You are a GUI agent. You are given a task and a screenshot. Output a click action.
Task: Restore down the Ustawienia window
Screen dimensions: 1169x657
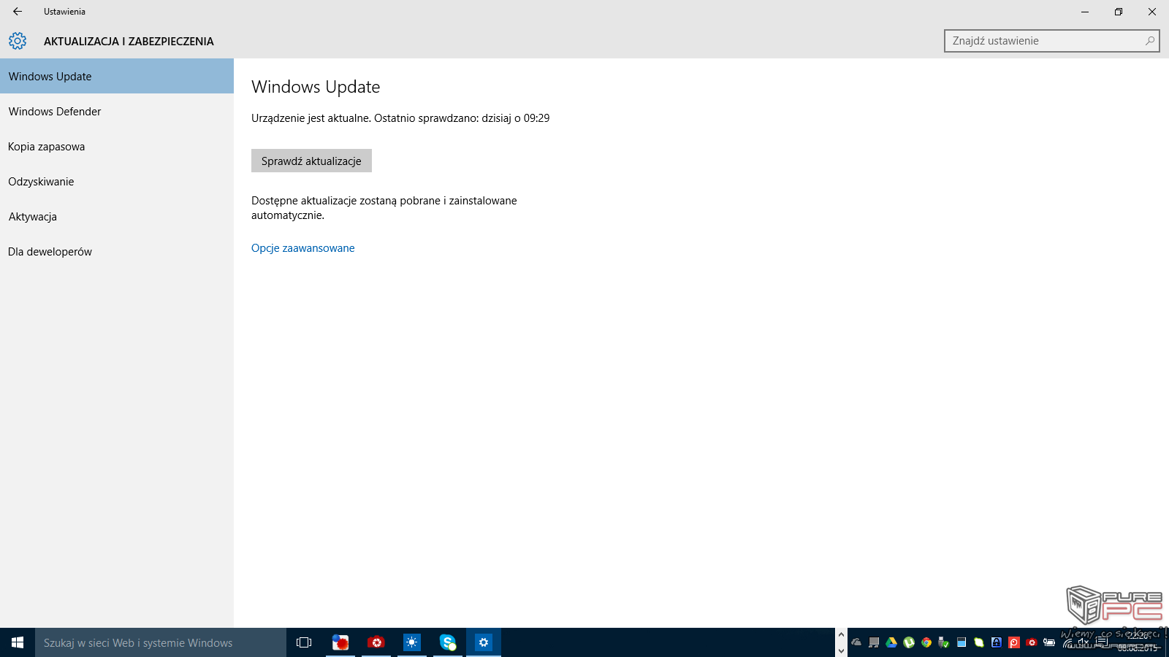[1119, 12]
